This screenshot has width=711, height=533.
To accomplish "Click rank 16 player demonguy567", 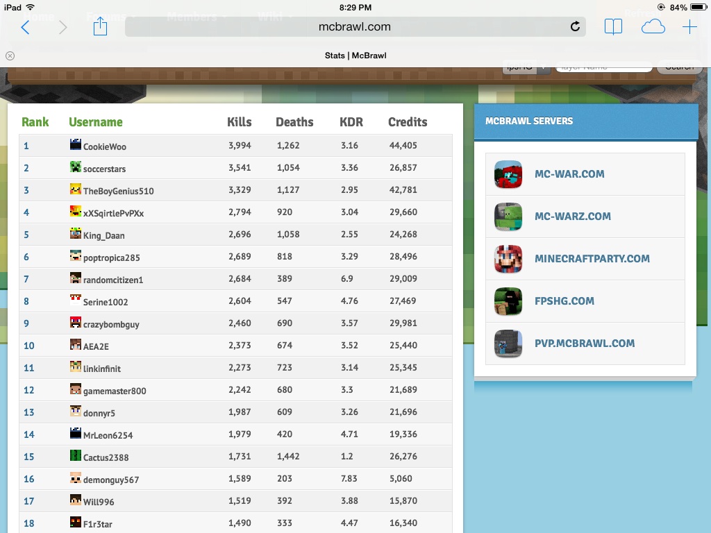I will [x=110, y=480].
